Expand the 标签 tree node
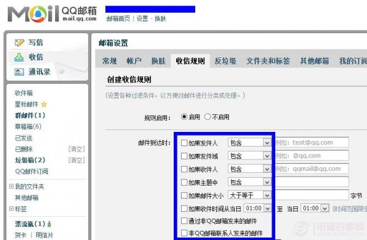Screen dimensions: 367x240 pos(11,208)
